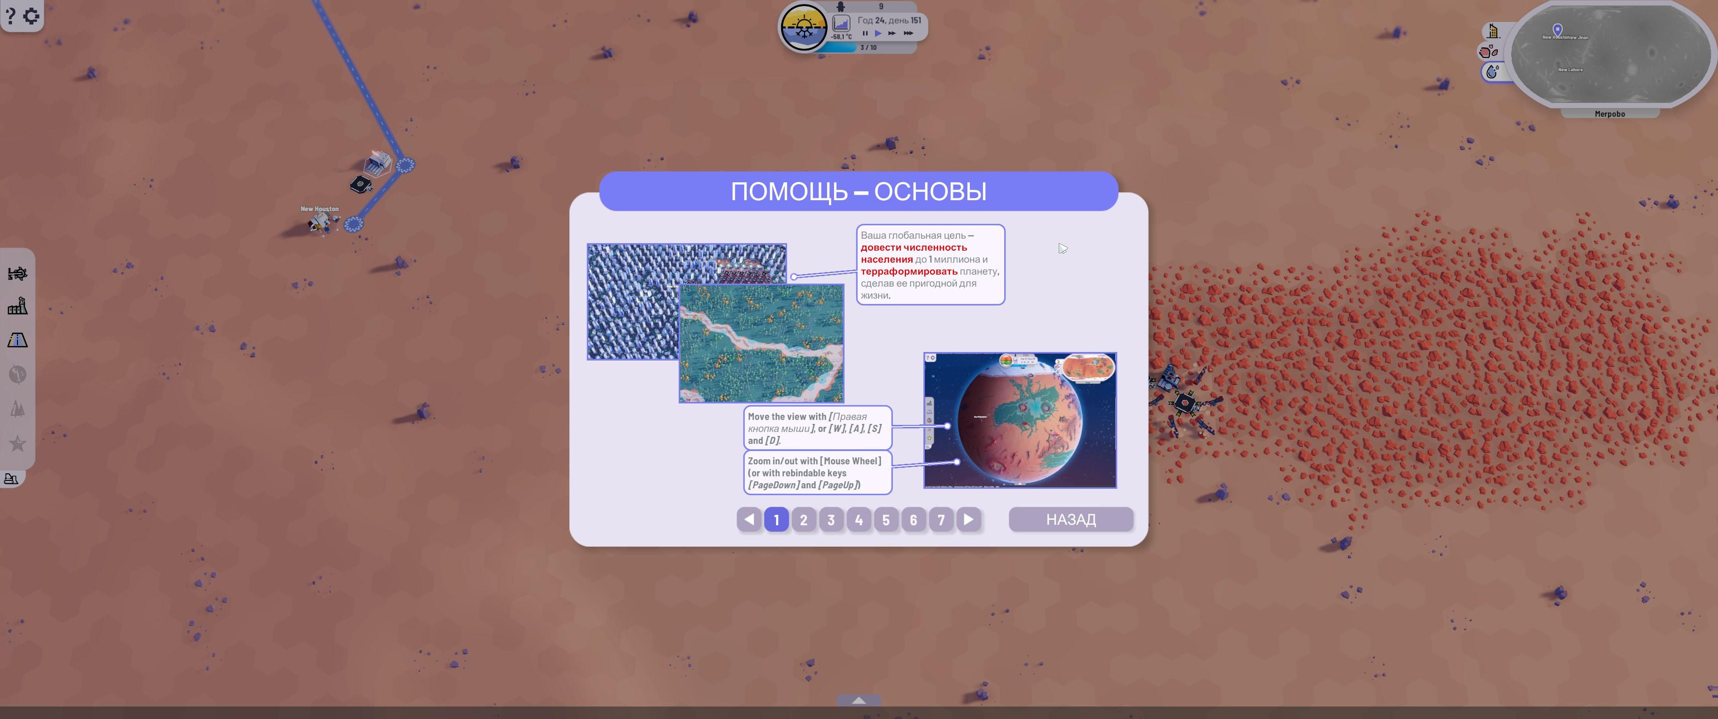Open the mining excavator build category
Image resolution: width=1718 pixels, height=719 pixels.
(17, 274)
